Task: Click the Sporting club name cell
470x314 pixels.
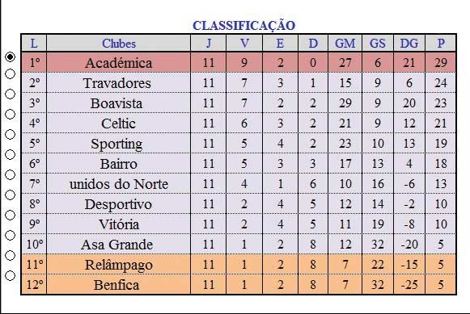Action: pyautogui.click(x=119, y=144)
